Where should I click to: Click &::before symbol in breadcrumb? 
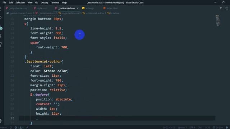[114, 13]
